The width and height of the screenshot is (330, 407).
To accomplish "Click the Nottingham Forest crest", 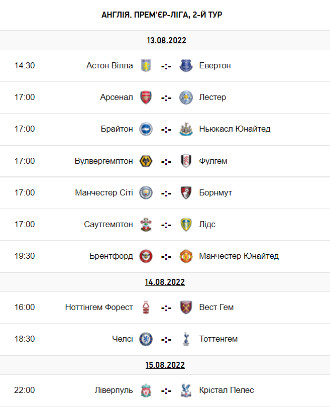I will (146, 308).
